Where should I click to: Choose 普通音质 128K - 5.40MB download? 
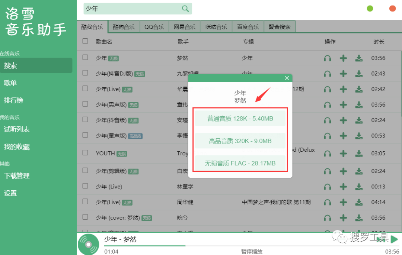240,119
